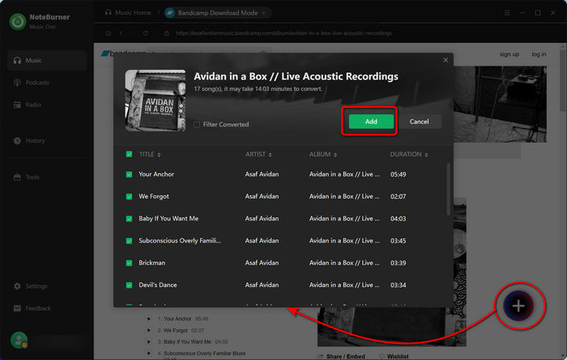Image resolution: width=567 pixels, height=360 pixels.
Task: Play track 1 Your Anchor on page
Action: [x=148, y=319]
